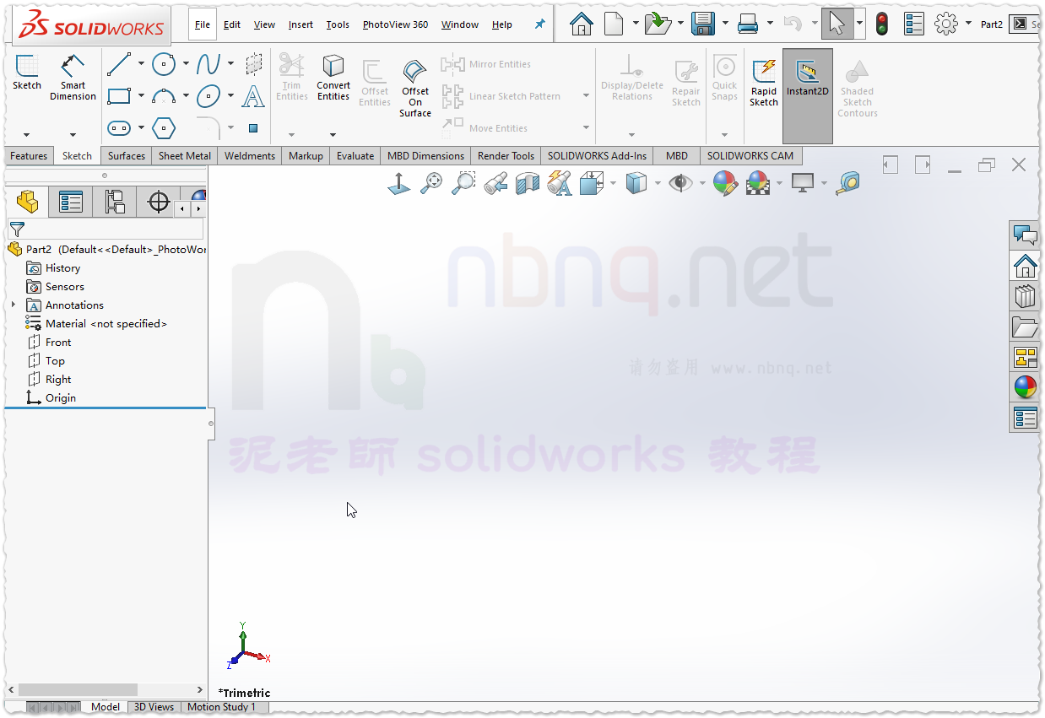Switch to the Evaluate tab
Screen dimensions: 1045x718
(x=355, y=156)
